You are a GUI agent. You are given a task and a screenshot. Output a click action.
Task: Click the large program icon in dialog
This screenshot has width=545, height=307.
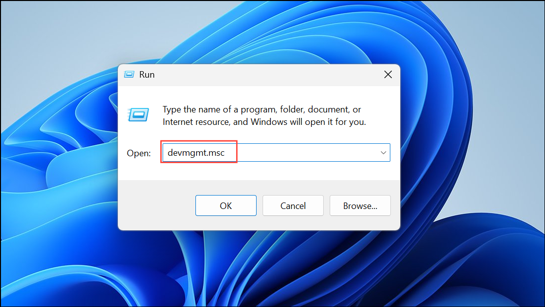pos(138,114)
